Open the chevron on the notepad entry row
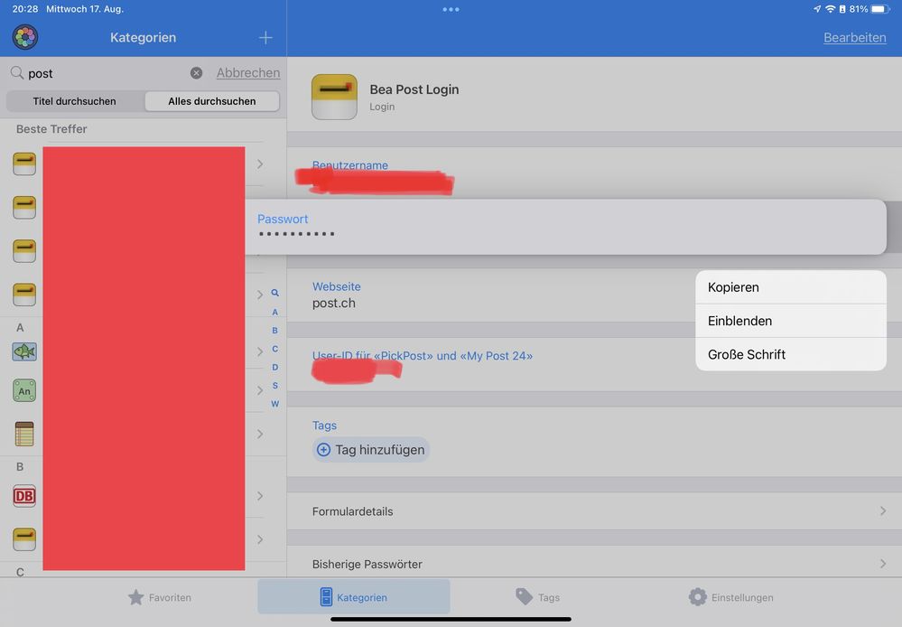Viewport: 902px width, 627px height. [260, 434]
